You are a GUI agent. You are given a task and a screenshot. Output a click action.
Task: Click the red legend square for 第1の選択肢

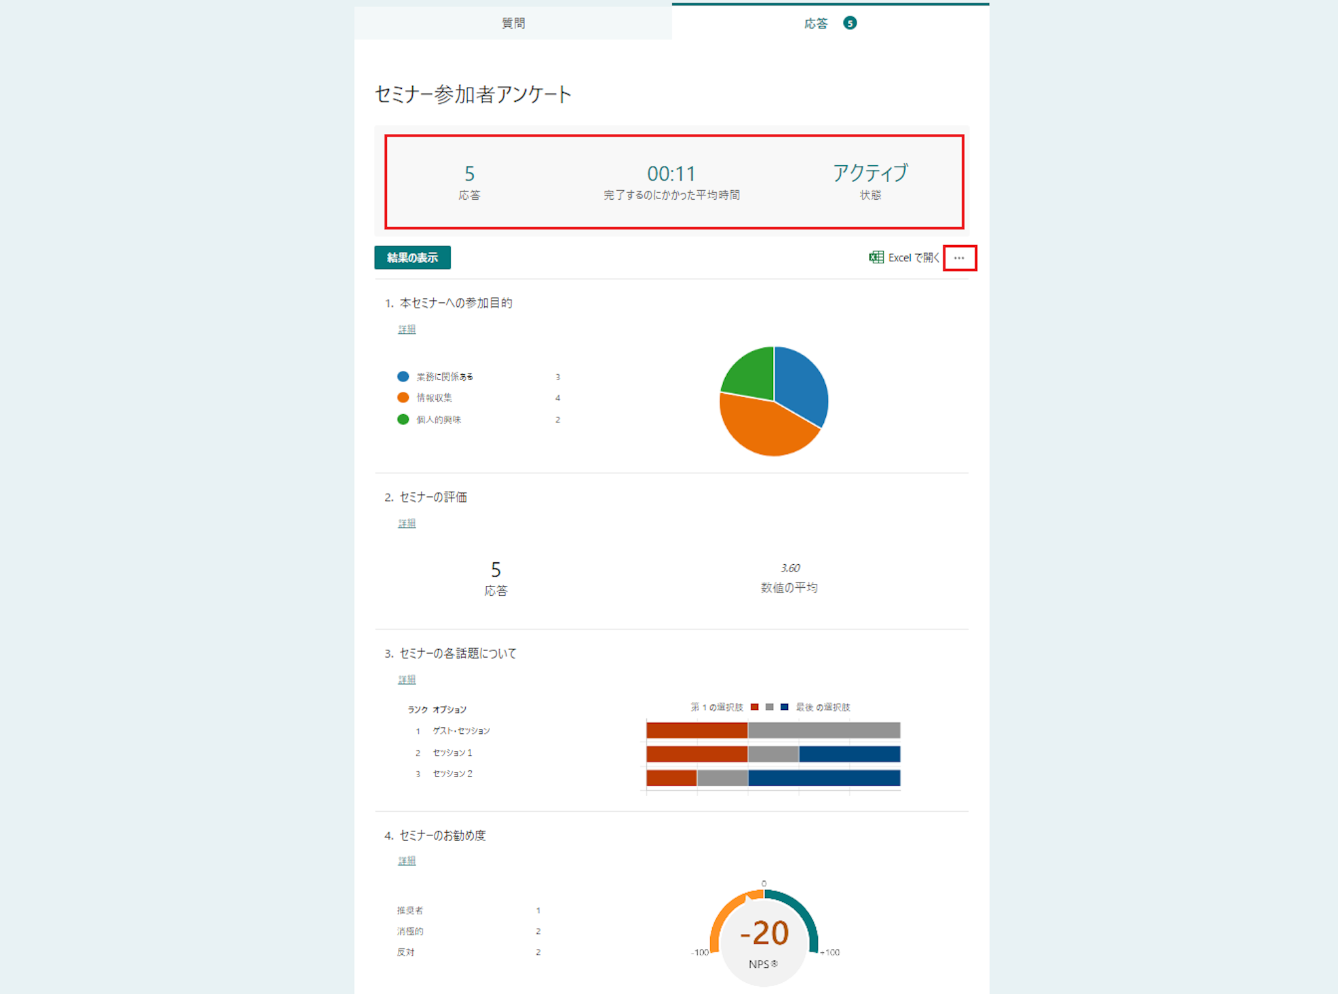tap(755, 707)
